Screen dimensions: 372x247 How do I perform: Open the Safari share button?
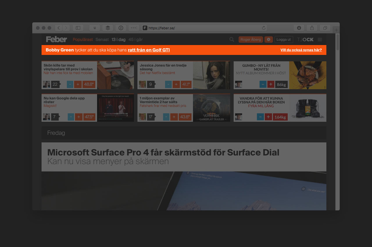pyautogui.click(x=312, y=28)
